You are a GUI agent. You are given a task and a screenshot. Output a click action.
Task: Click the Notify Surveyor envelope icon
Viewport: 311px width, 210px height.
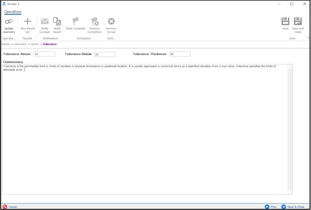[x=45, y=21]
